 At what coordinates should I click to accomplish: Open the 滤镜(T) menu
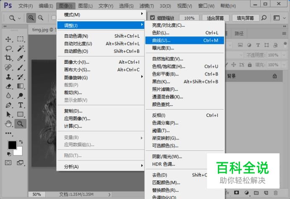(147, 6)
